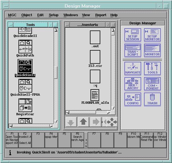The height and width of the screenshot is (163, 172).
Task: Open the Transcript palette icon
Action: coord(133,50)
